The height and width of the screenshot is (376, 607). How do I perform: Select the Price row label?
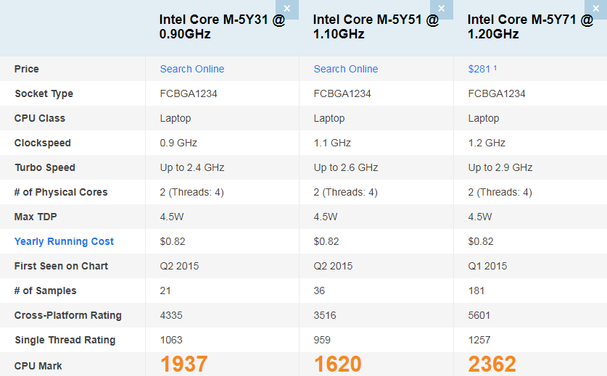point(27,69)
